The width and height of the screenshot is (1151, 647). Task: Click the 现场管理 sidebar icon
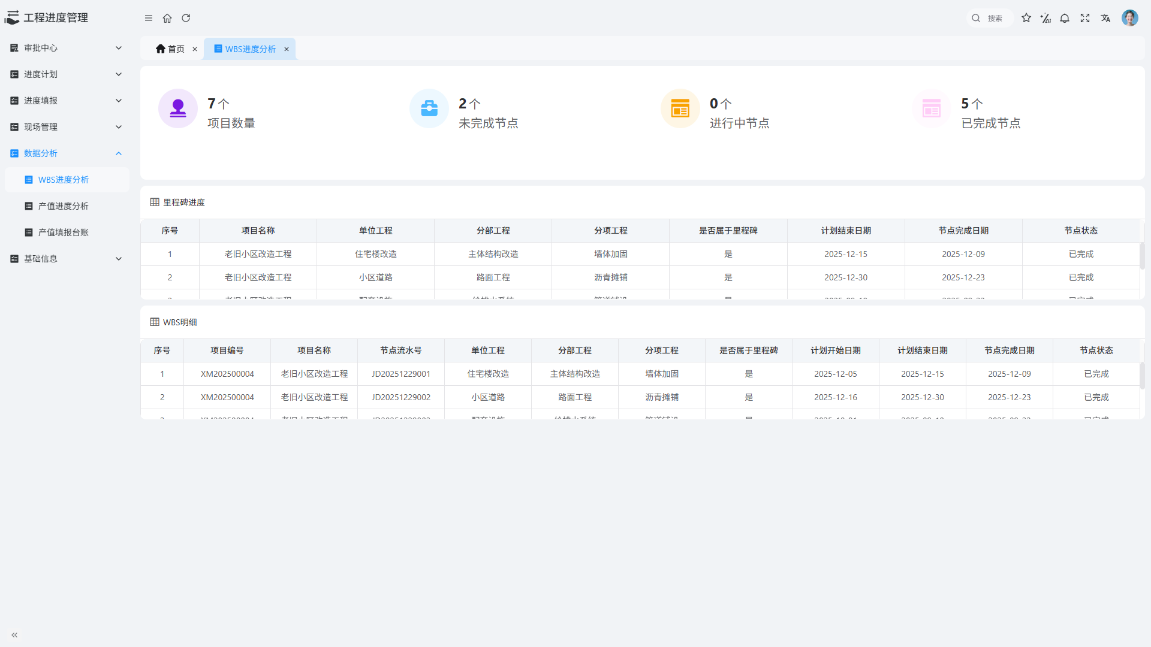pos(14,127)
